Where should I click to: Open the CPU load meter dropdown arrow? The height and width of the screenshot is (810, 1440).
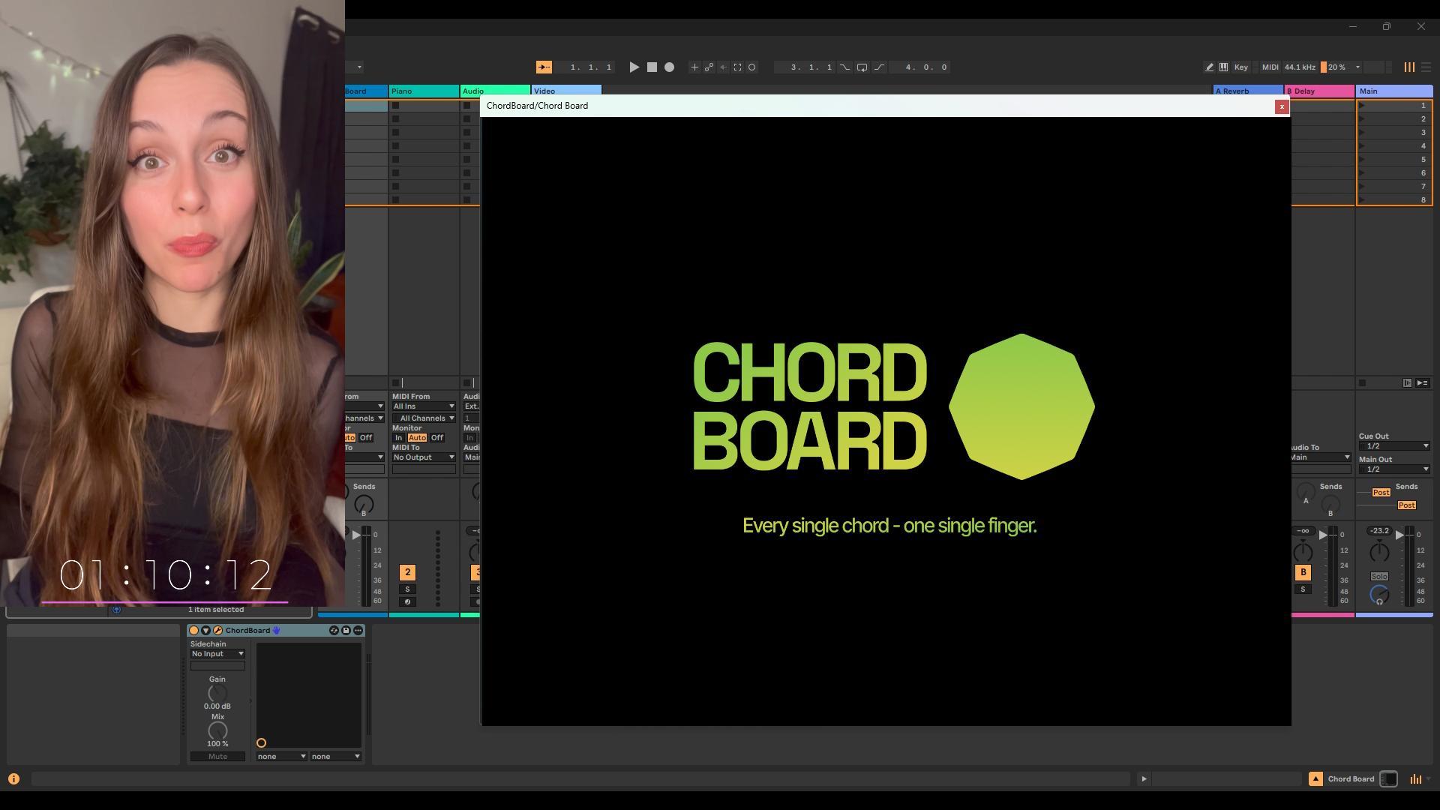coord(1357,67)
